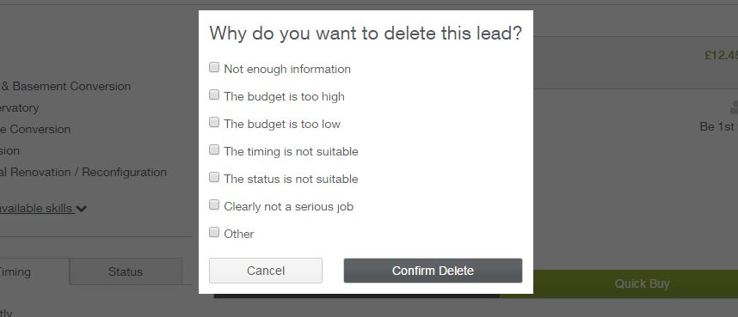Click the Confirm Delete button

coord(433,271)
